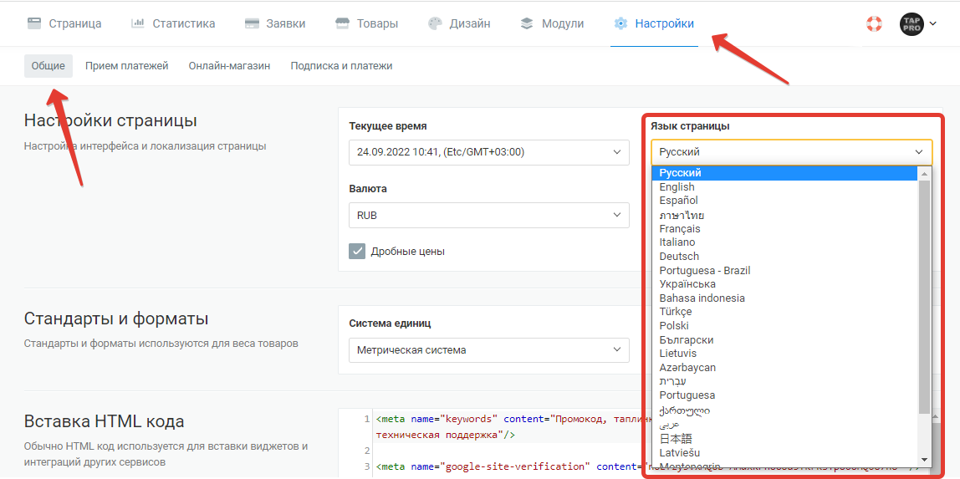Screen dimensions: 960x479
Task: Open the Заявки section
Action: coord(286,24)
